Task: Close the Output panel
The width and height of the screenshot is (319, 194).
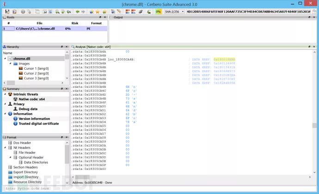Action: pyautogui.click(x=314, y=17)
